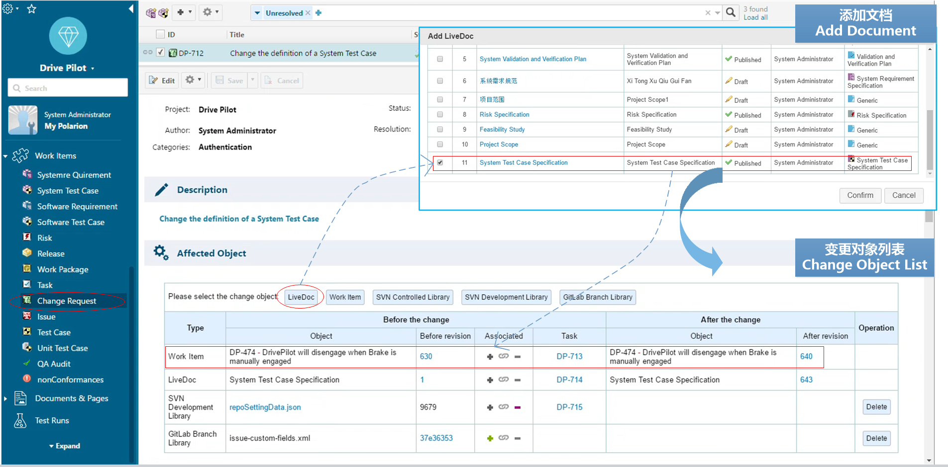The image size is (948, 467).
Task: Collapse sidebar using the left arrow
Action: [130, 8]
